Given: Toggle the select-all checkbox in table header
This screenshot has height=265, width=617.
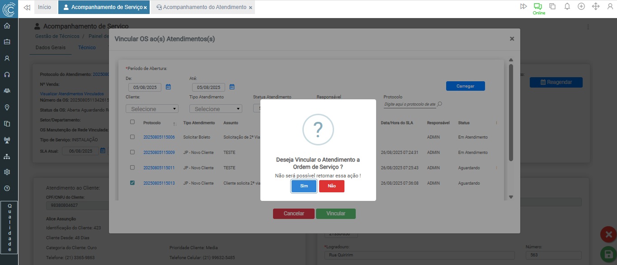Looking at the screenshot, I should pyautogui.click(x=132, y=122).
